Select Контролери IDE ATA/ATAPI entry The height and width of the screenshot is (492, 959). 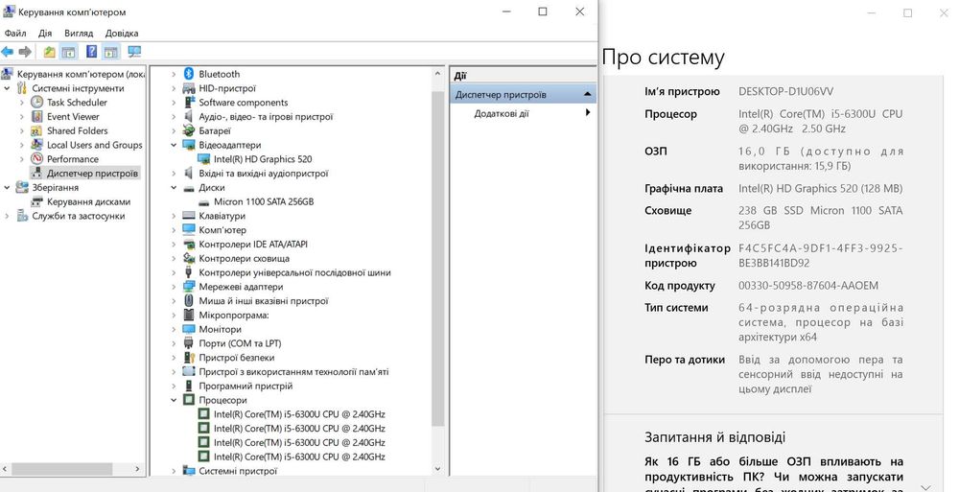tap(253, 245)
